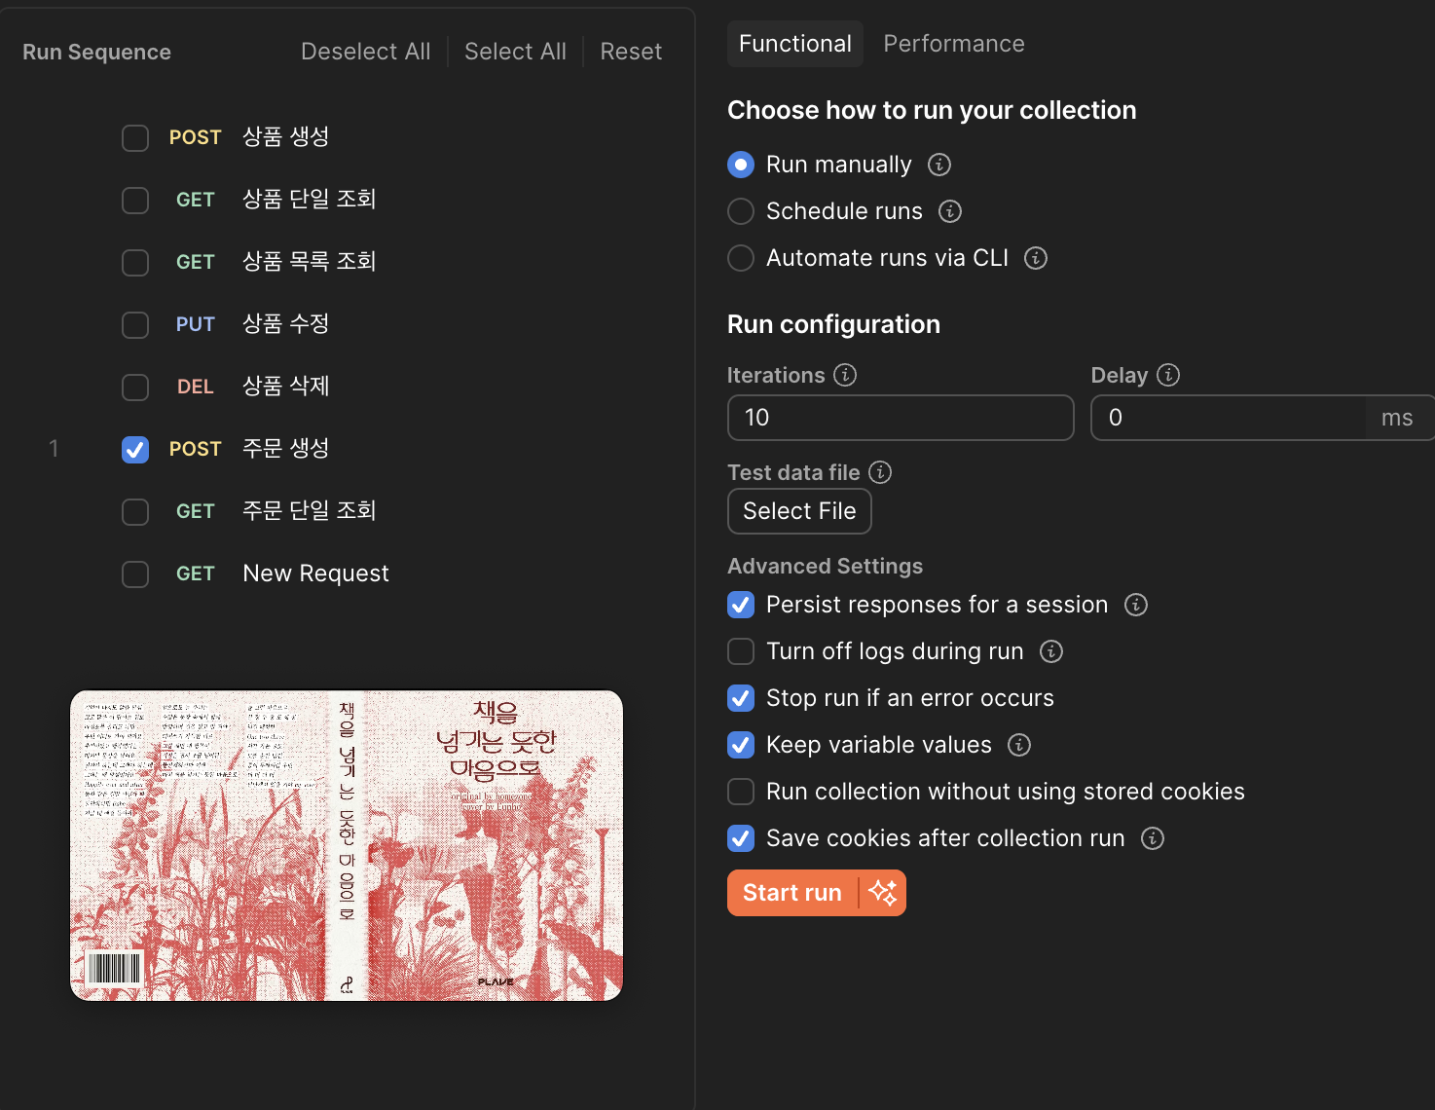The width and height of the screenshot is (1435, 1110).
Task: Click Deselect All in Run Sequence
Action: click(365, 52)
